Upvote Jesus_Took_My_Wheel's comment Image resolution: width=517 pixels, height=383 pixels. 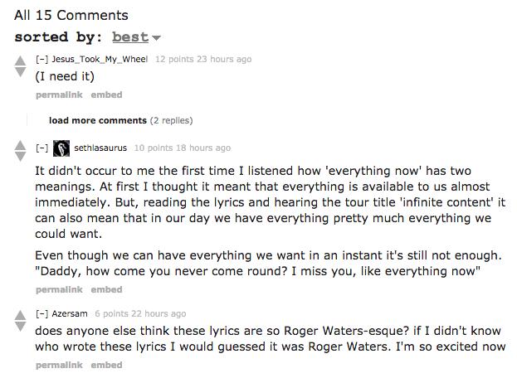[x=20, y=61]
